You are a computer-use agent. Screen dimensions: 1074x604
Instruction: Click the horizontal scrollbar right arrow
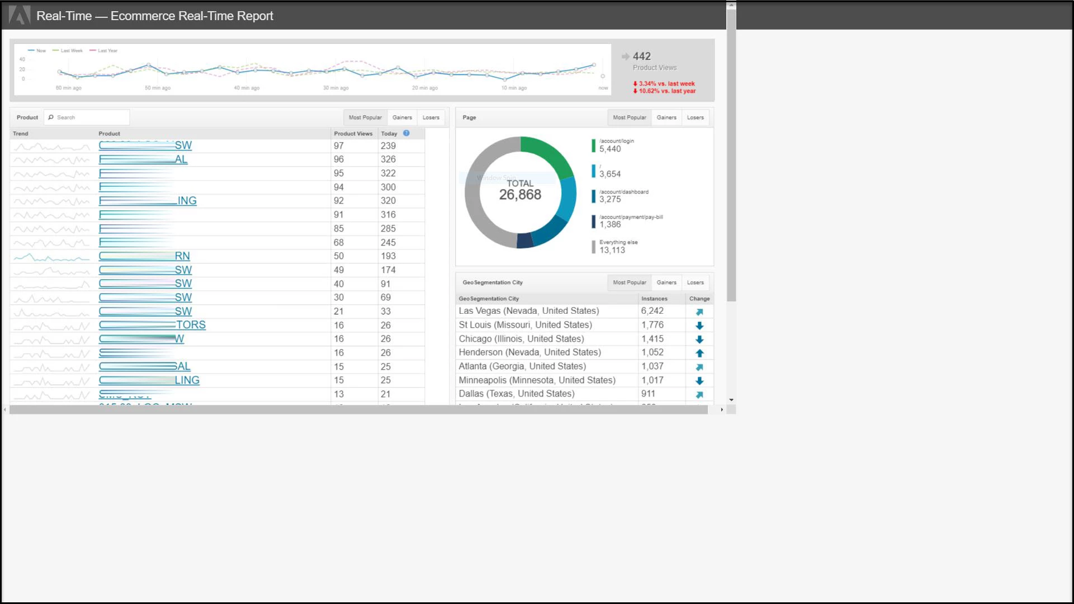(721, 410)
